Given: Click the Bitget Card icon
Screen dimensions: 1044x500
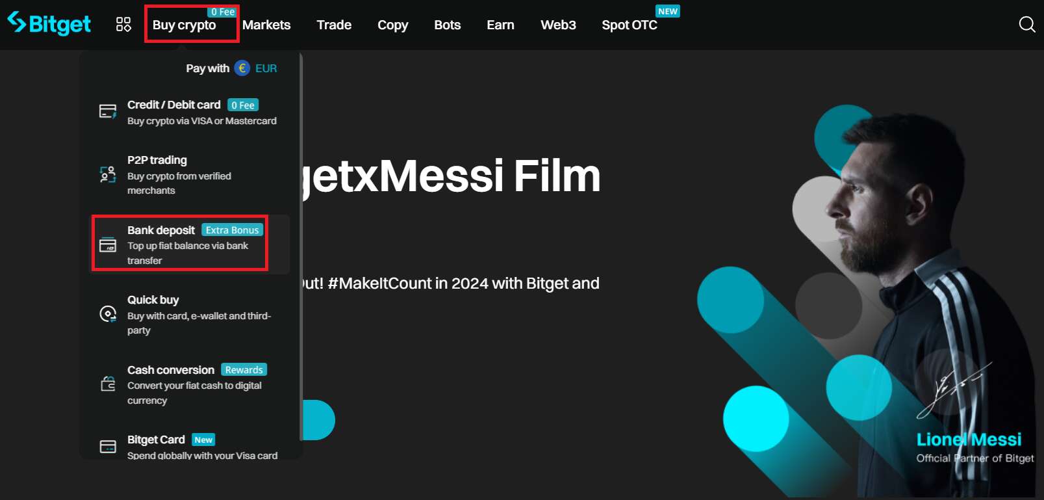Looking at the screenshot, I should coord(108,447).
